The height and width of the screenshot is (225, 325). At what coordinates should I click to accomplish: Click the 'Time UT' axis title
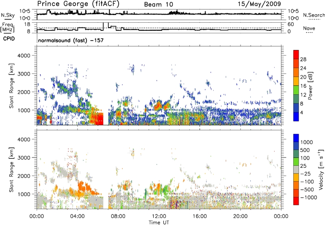(159, 222)
